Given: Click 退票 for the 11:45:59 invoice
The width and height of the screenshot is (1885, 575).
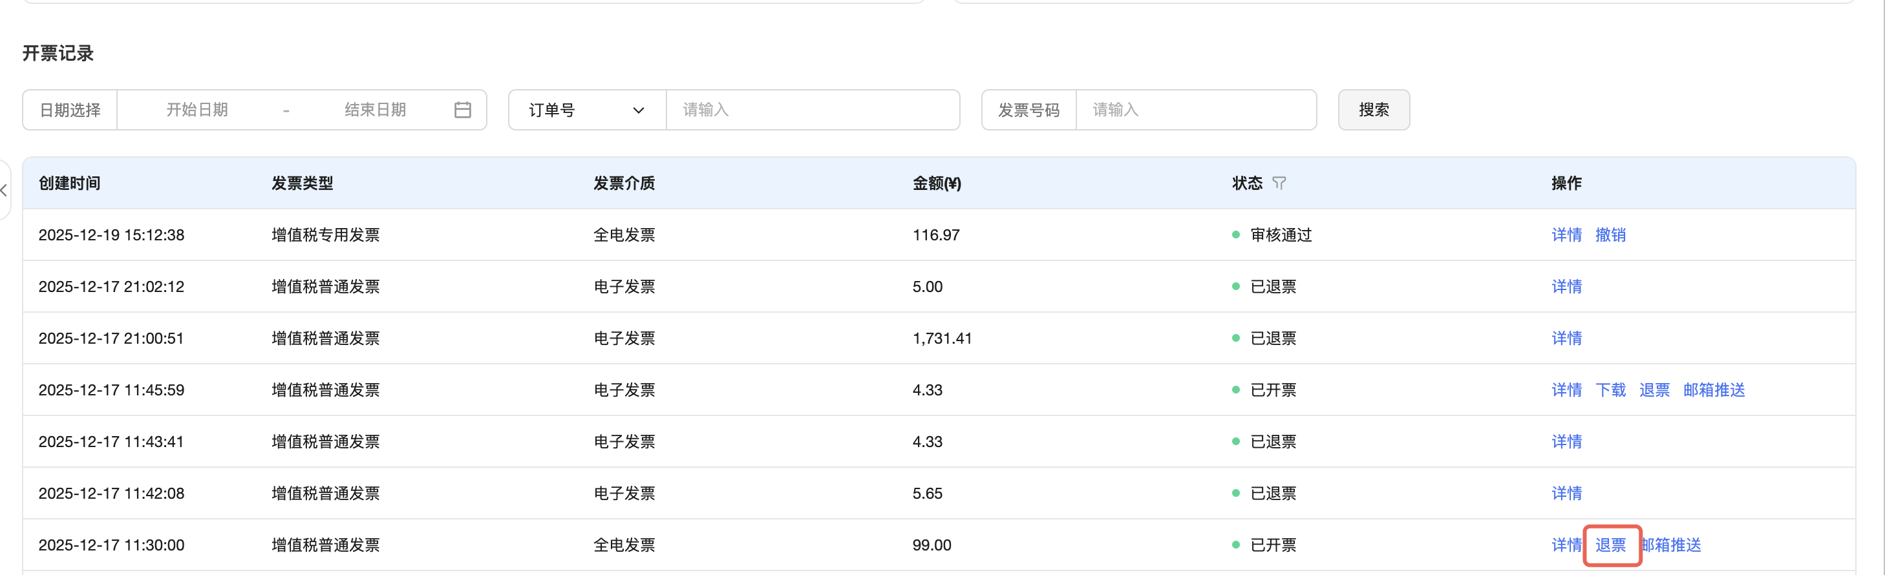Looking at the screenshot, I should pos(1654,390).
